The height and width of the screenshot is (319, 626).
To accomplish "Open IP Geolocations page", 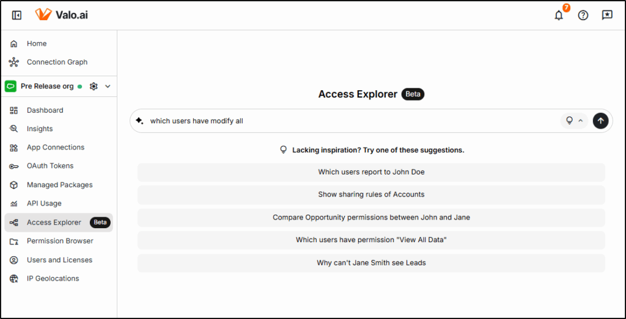I will click(53, 278).
